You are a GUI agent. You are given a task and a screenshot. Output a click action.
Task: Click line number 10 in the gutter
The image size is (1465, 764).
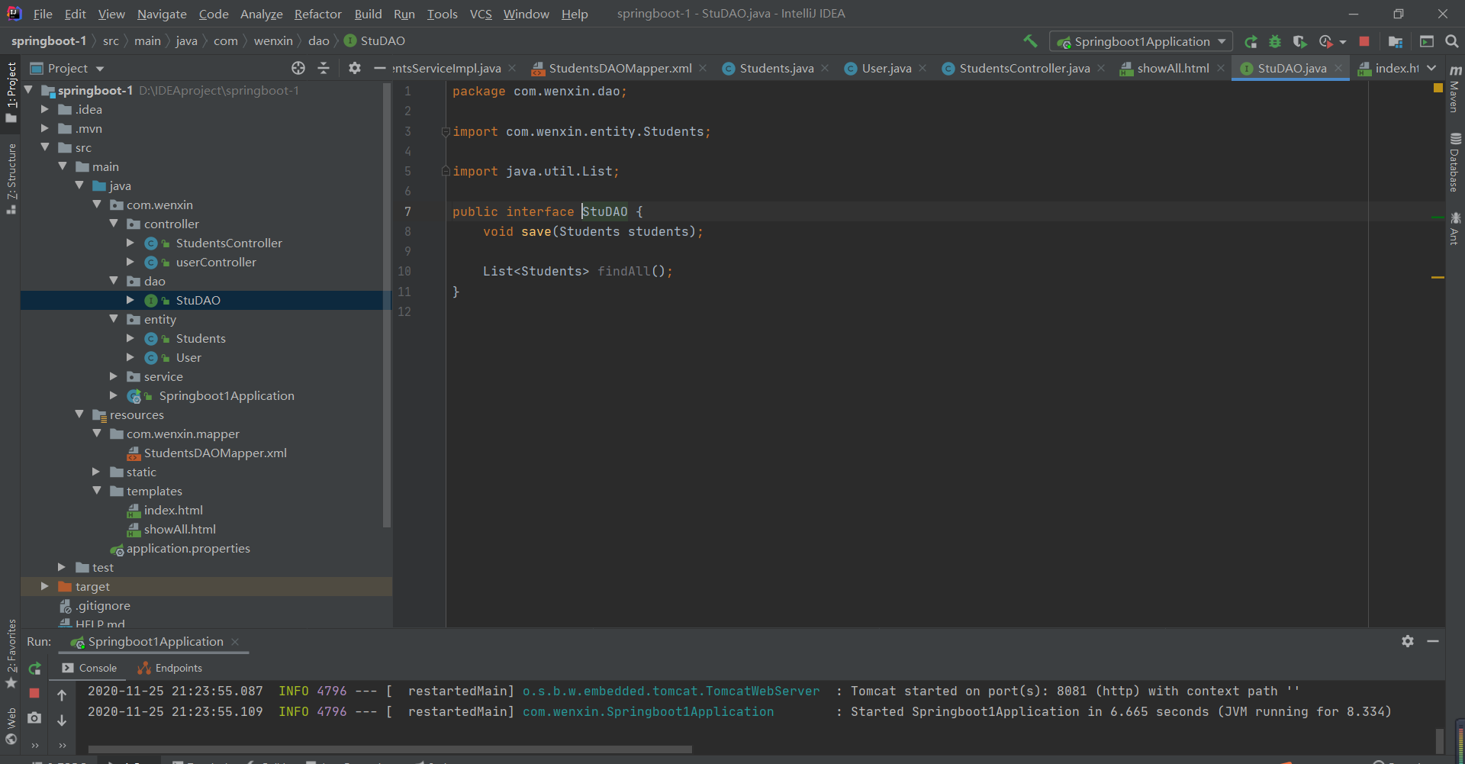(x=404, y=271)
